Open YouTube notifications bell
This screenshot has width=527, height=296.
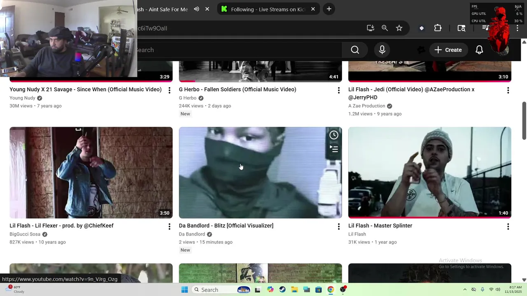[x=479, y=50]
